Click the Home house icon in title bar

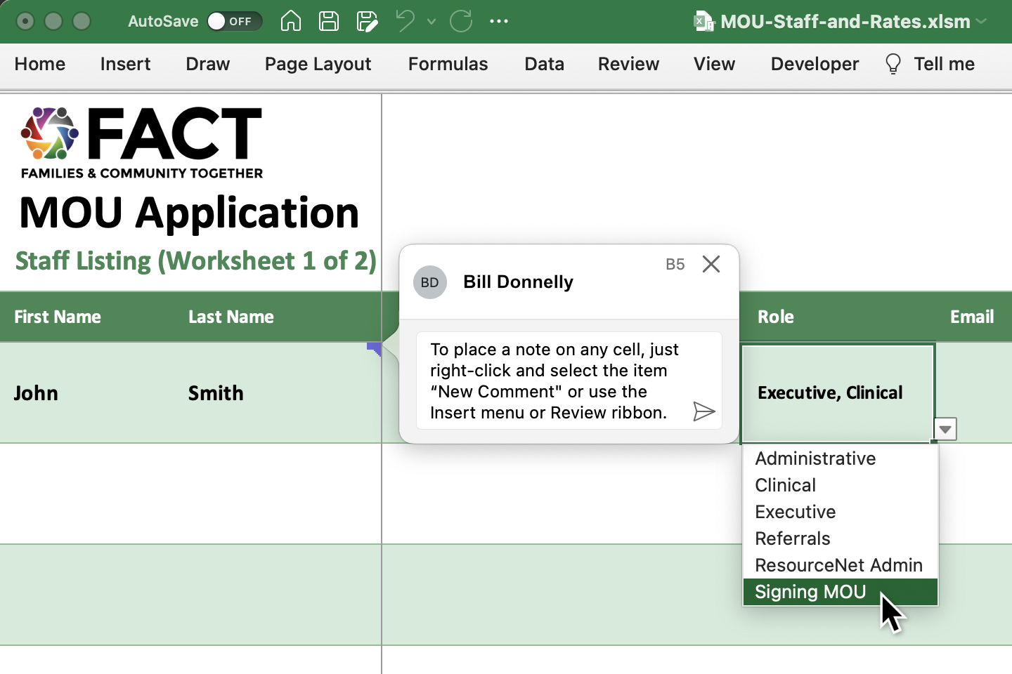coord(291,21)
